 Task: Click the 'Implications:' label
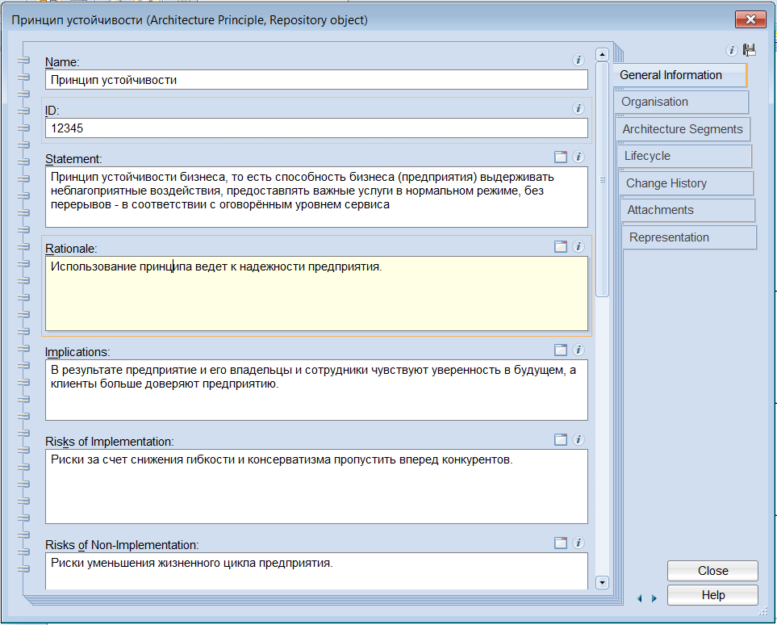77,352
